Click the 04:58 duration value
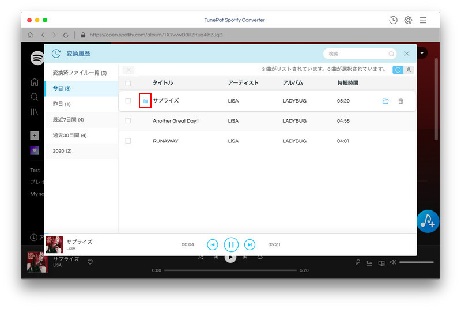 coord(343,121)
